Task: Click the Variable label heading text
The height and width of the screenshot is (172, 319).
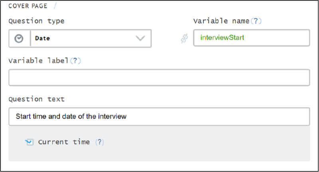Action: tap(38, 61)
